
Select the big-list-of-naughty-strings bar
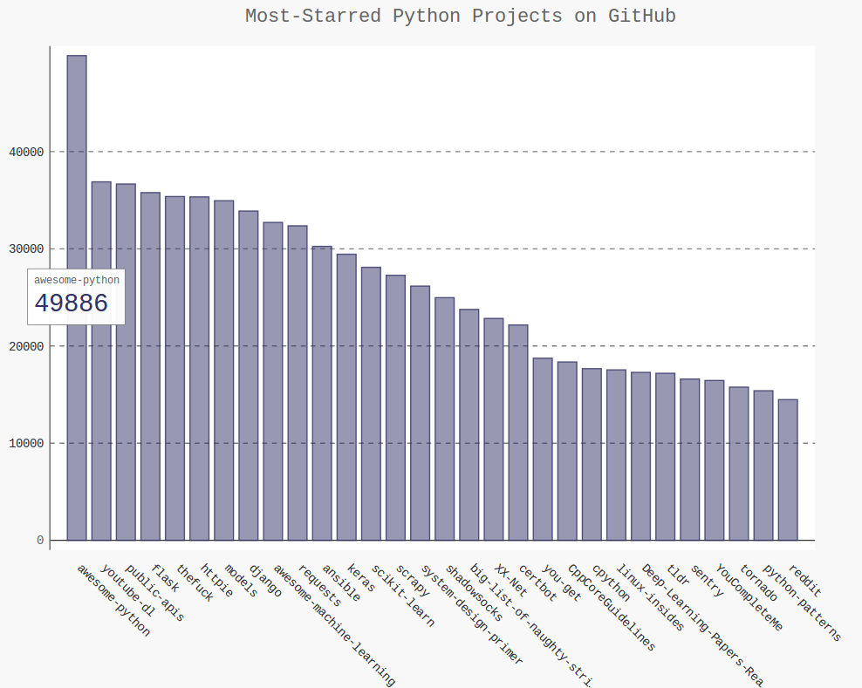click(x=469, y=425)
